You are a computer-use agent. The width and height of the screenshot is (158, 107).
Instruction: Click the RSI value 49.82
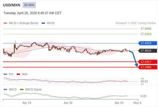pos(144,81)
